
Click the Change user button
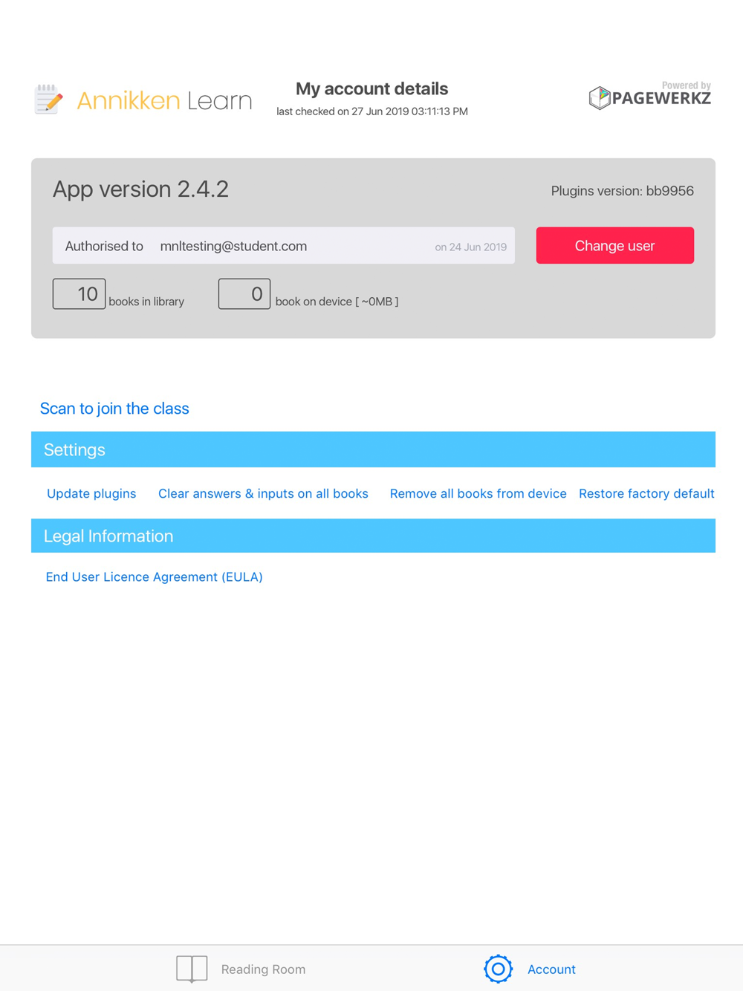tap(615, 245)
